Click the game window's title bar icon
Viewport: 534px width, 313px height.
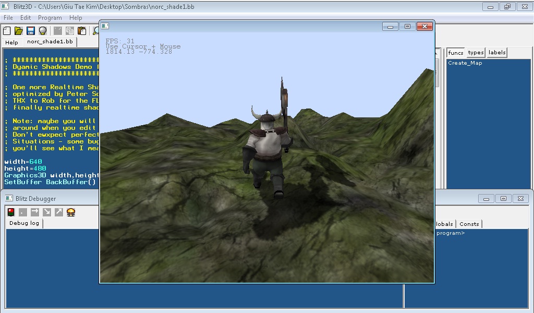click(x=105, y=26)
